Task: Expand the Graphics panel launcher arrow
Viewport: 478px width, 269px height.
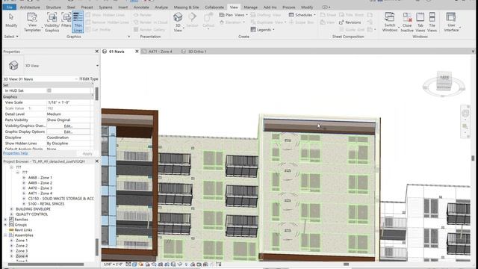Action: click(128, 37)
